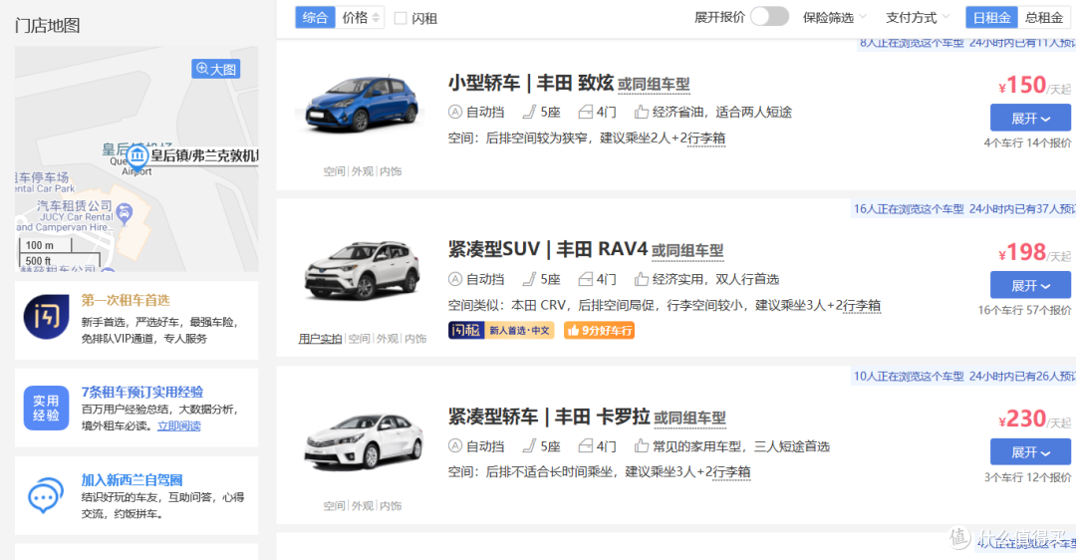Click the automatic transmission icon for Toyota 致炫
Image resolution: width=1076 pixels, height=560 pixels.
coord(455,112)
